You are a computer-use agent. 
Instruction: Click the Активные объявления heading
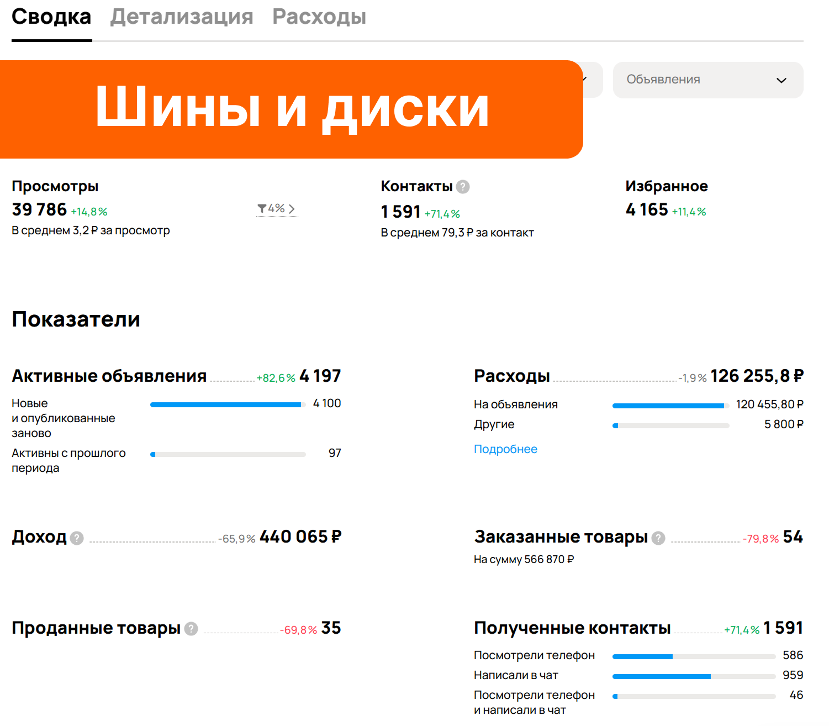coord(109,376)
